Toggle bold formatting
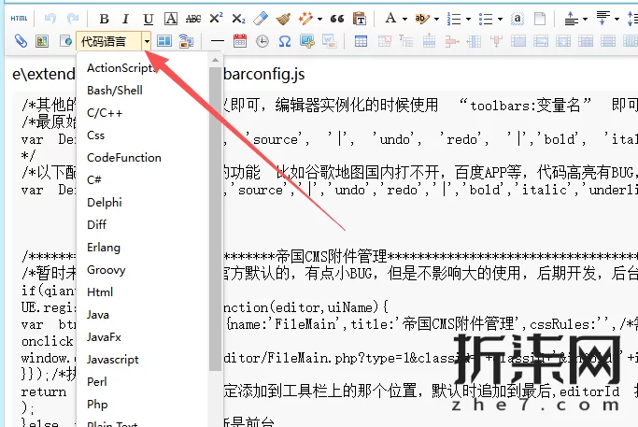 (x=105, y=19)
